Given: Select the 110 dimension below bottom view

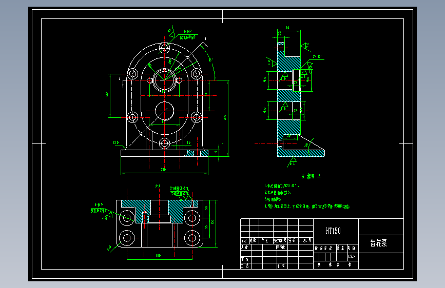Looking at the screenshot, I should click(158, 256).
